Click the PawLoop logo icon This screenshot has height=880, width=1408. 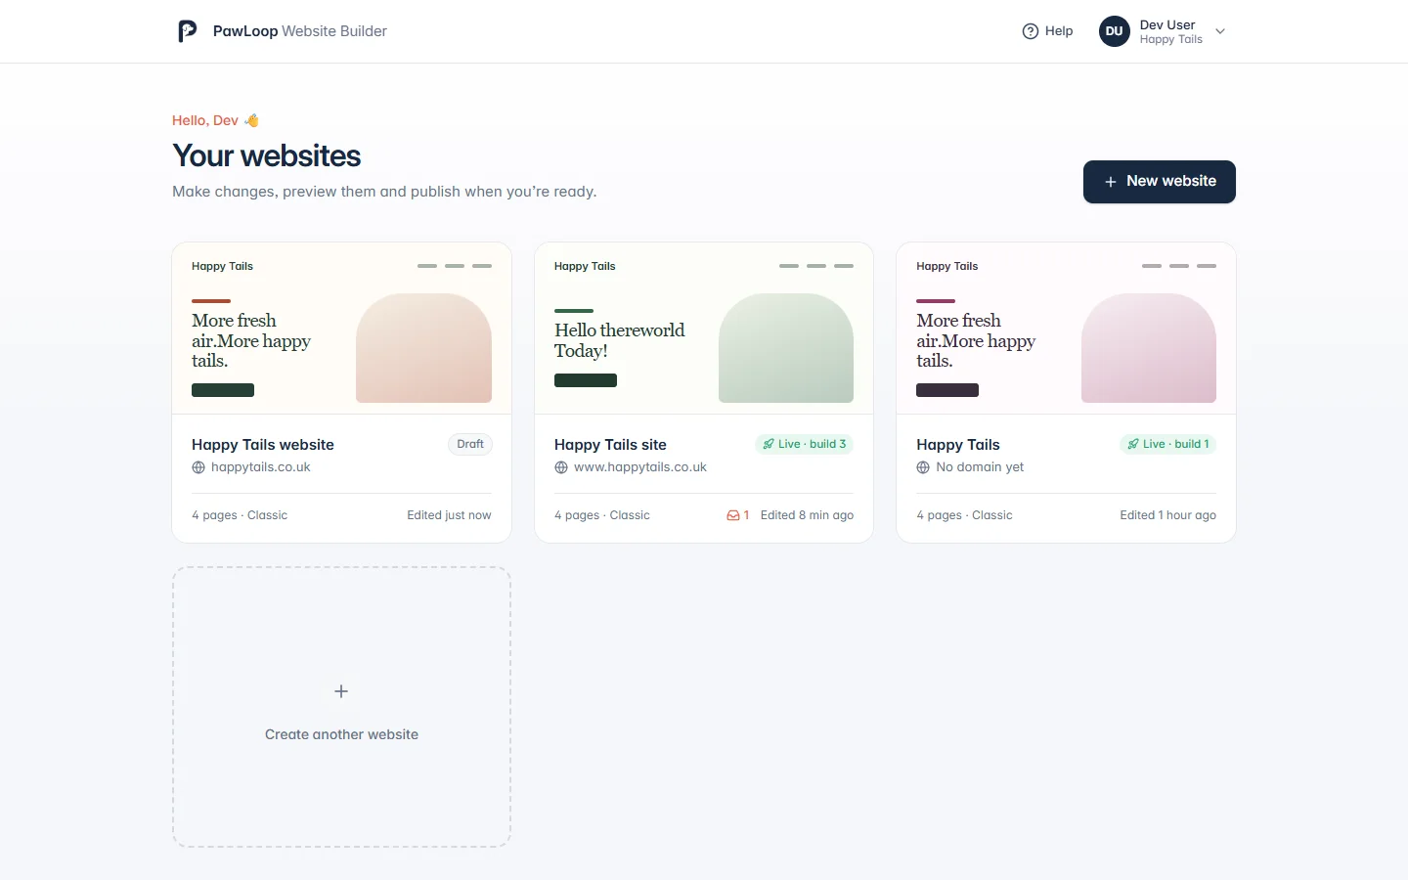click(x=187, y=31)
